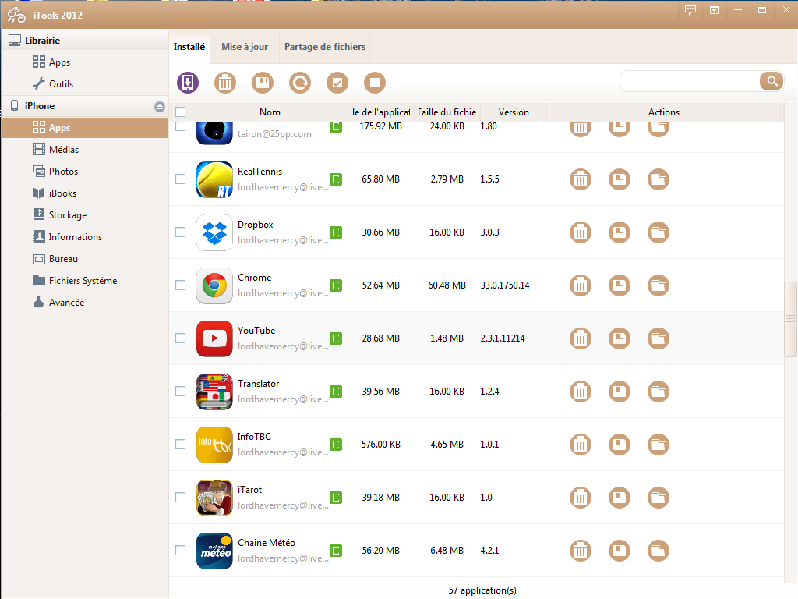Click the refresh icon in the toolbar
This screenshot has height=599, width=798.
pyautogui.click(x=300, y=82)
